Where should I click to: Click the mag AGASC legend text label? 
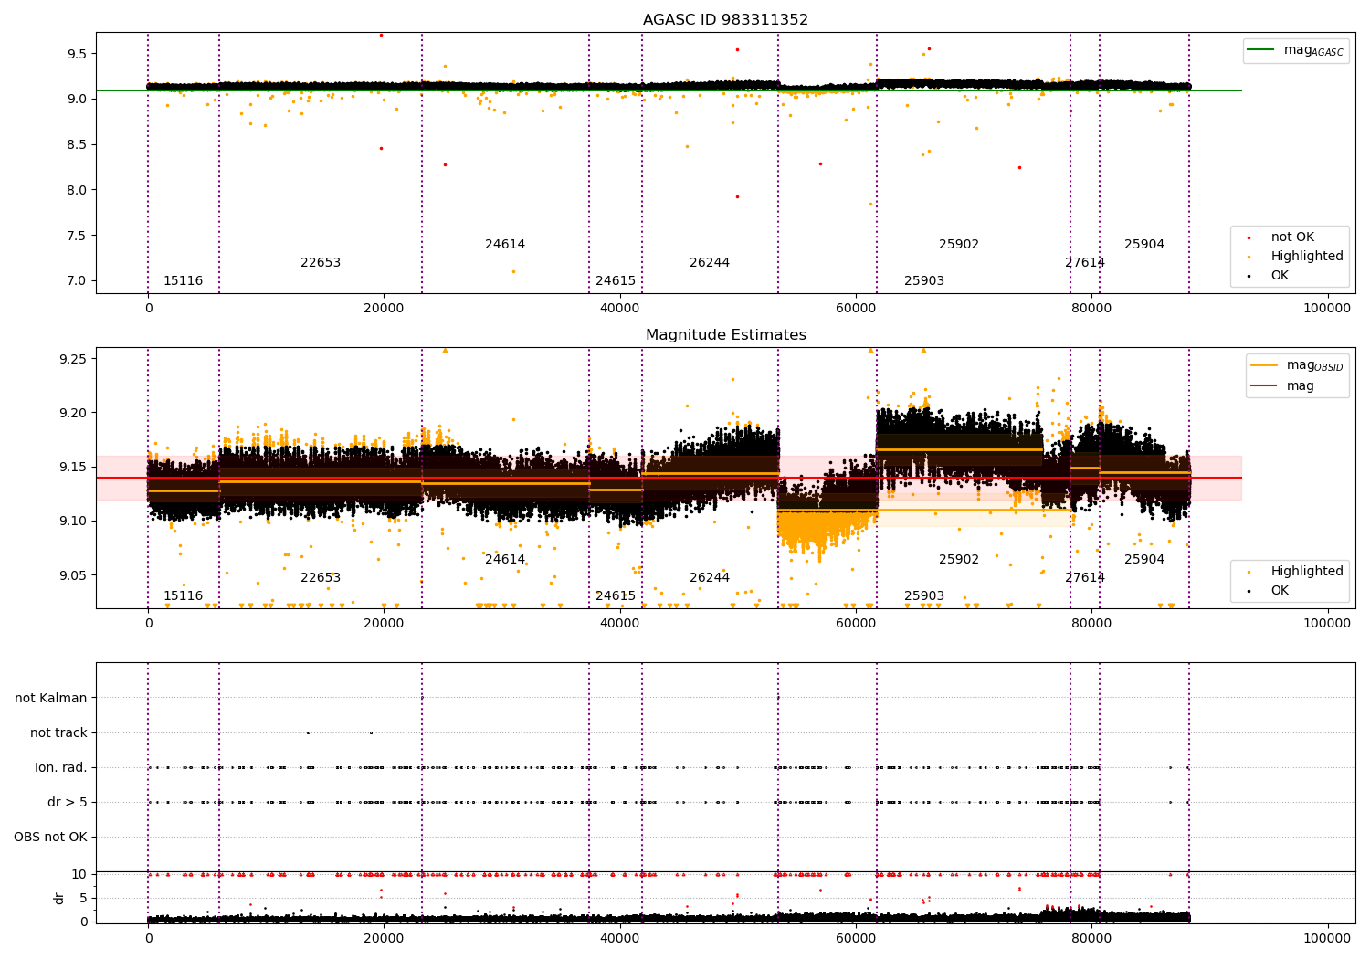1313,51
